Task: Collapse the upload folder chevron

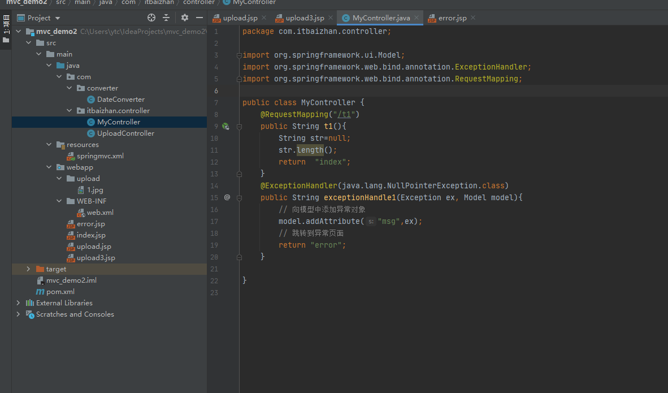Action: pyautogui.click(x=59, y=178)
